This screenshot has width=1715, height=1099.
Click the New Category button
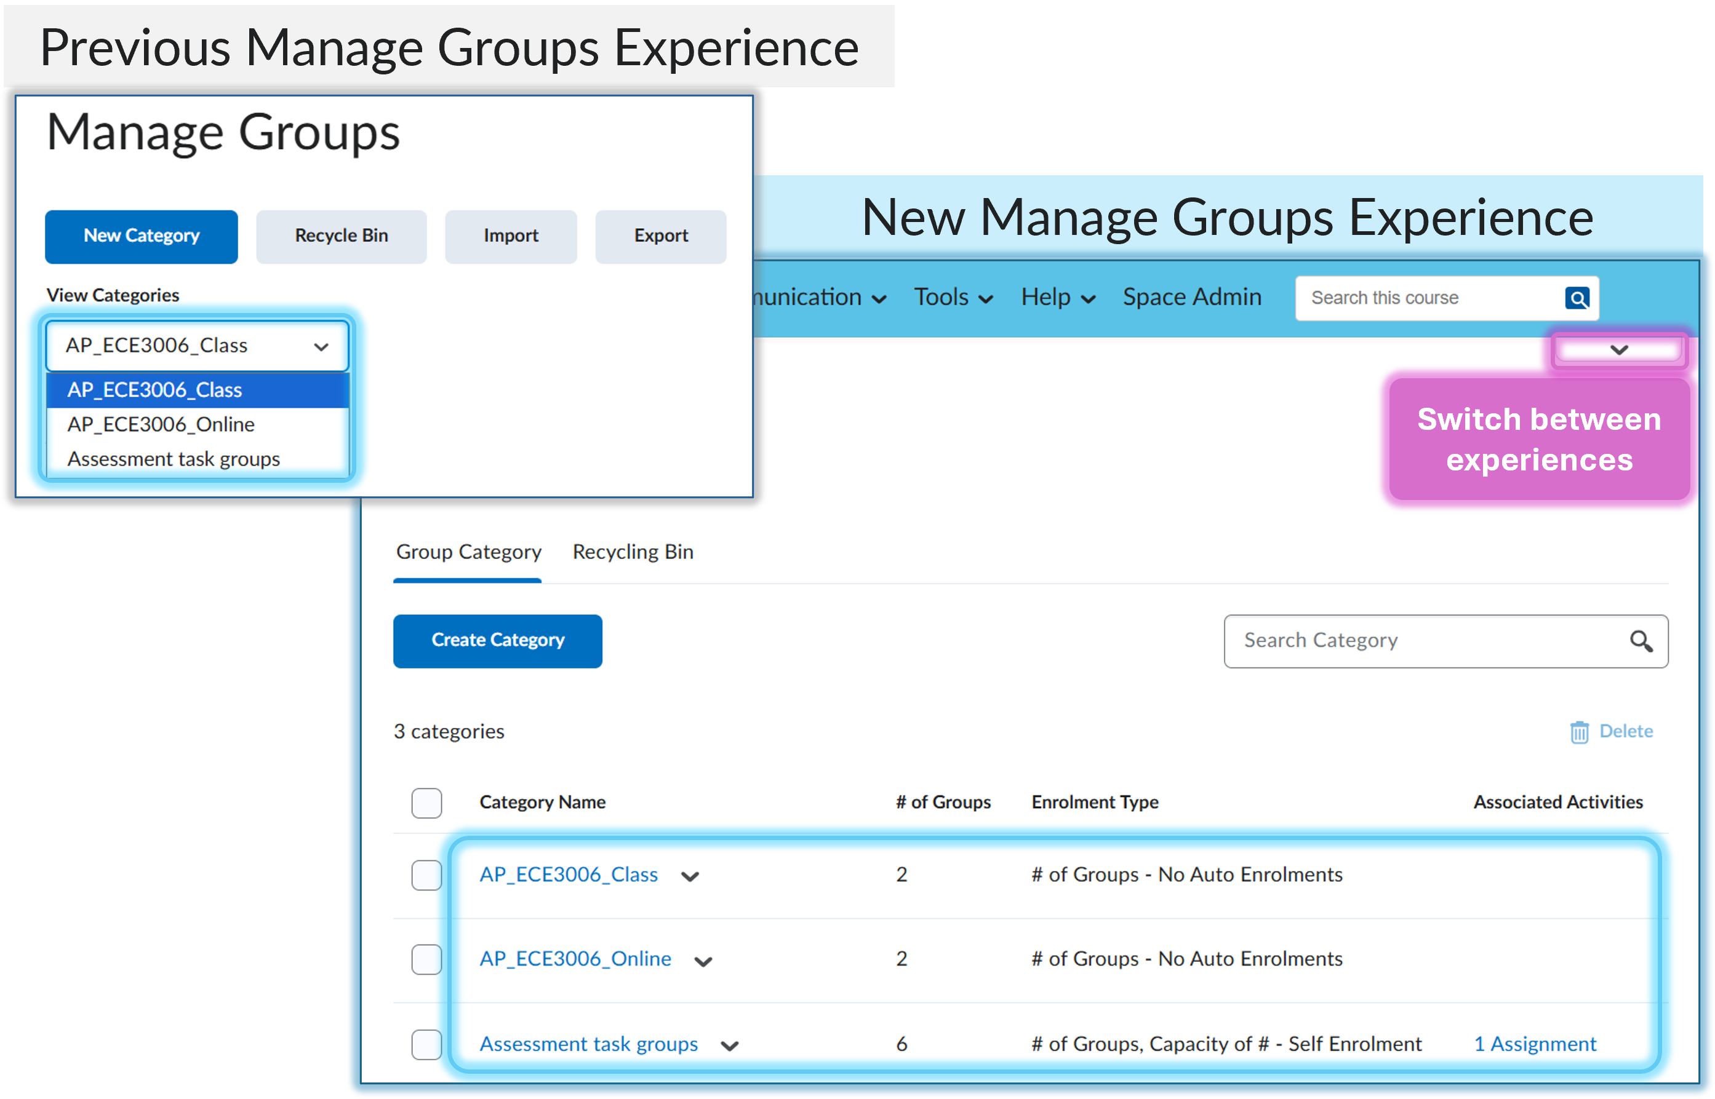pos(142,236)
